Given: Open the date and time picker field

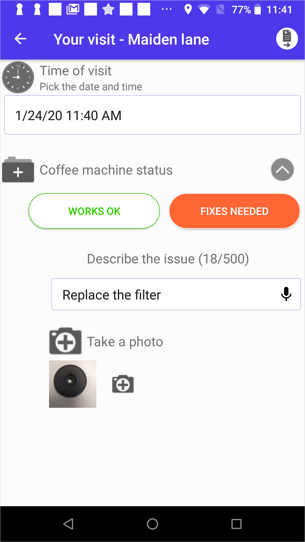Looking at the screenshot, I should 152,115.
